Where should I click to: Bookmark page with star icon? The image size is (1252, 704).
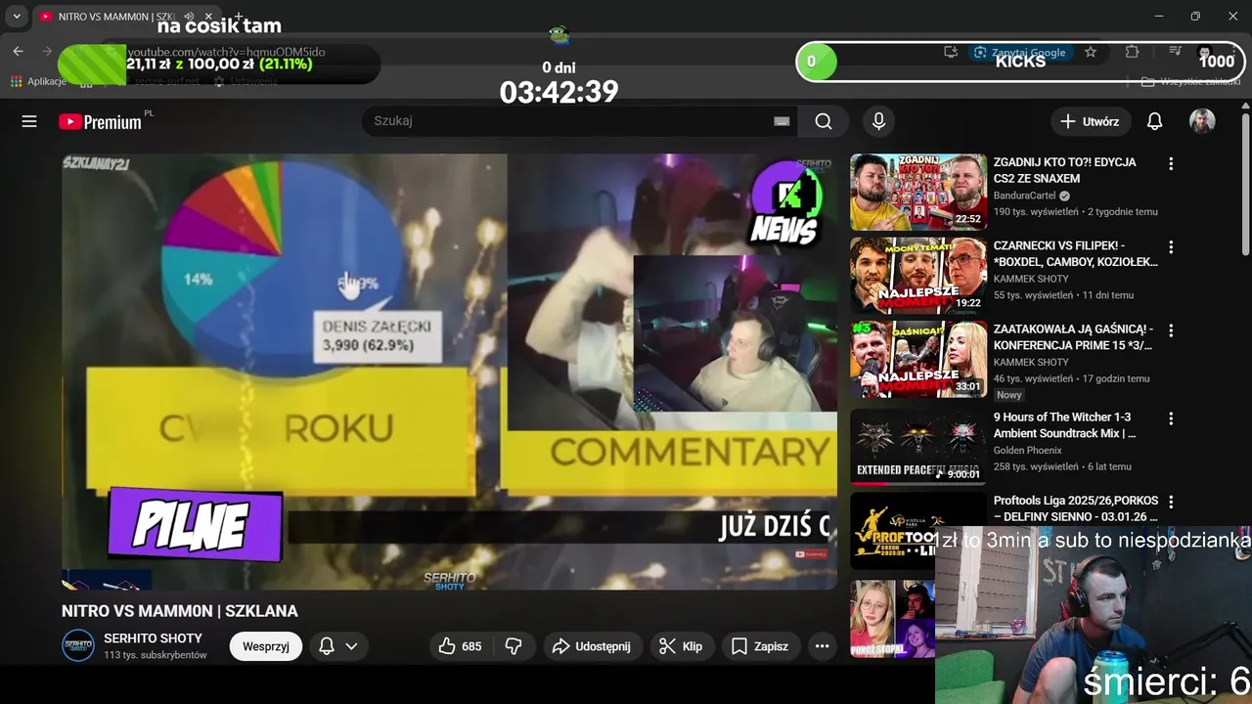pyautogui.click(x=1091, y=52)
